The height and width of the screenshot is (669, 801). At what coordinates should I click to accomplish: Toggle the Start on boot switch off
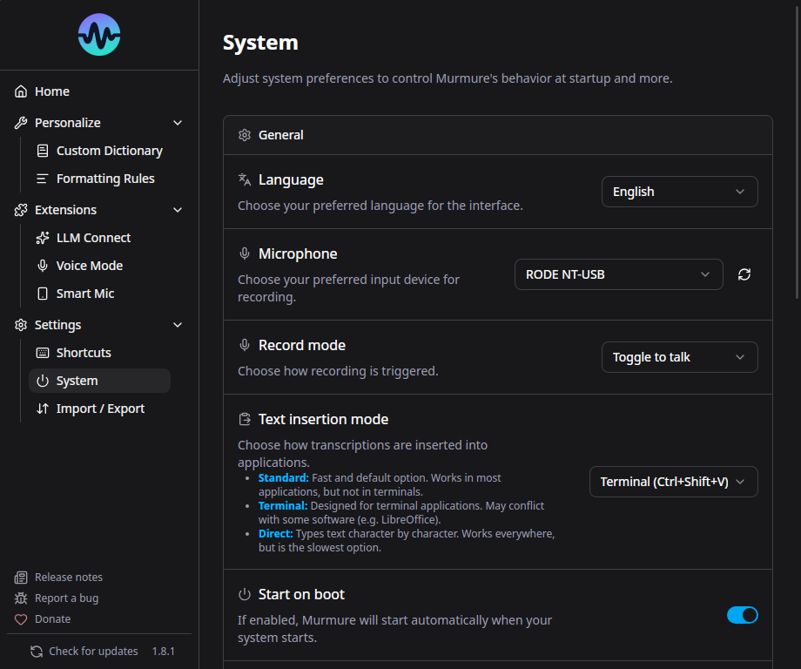click(x=743, y=615)
